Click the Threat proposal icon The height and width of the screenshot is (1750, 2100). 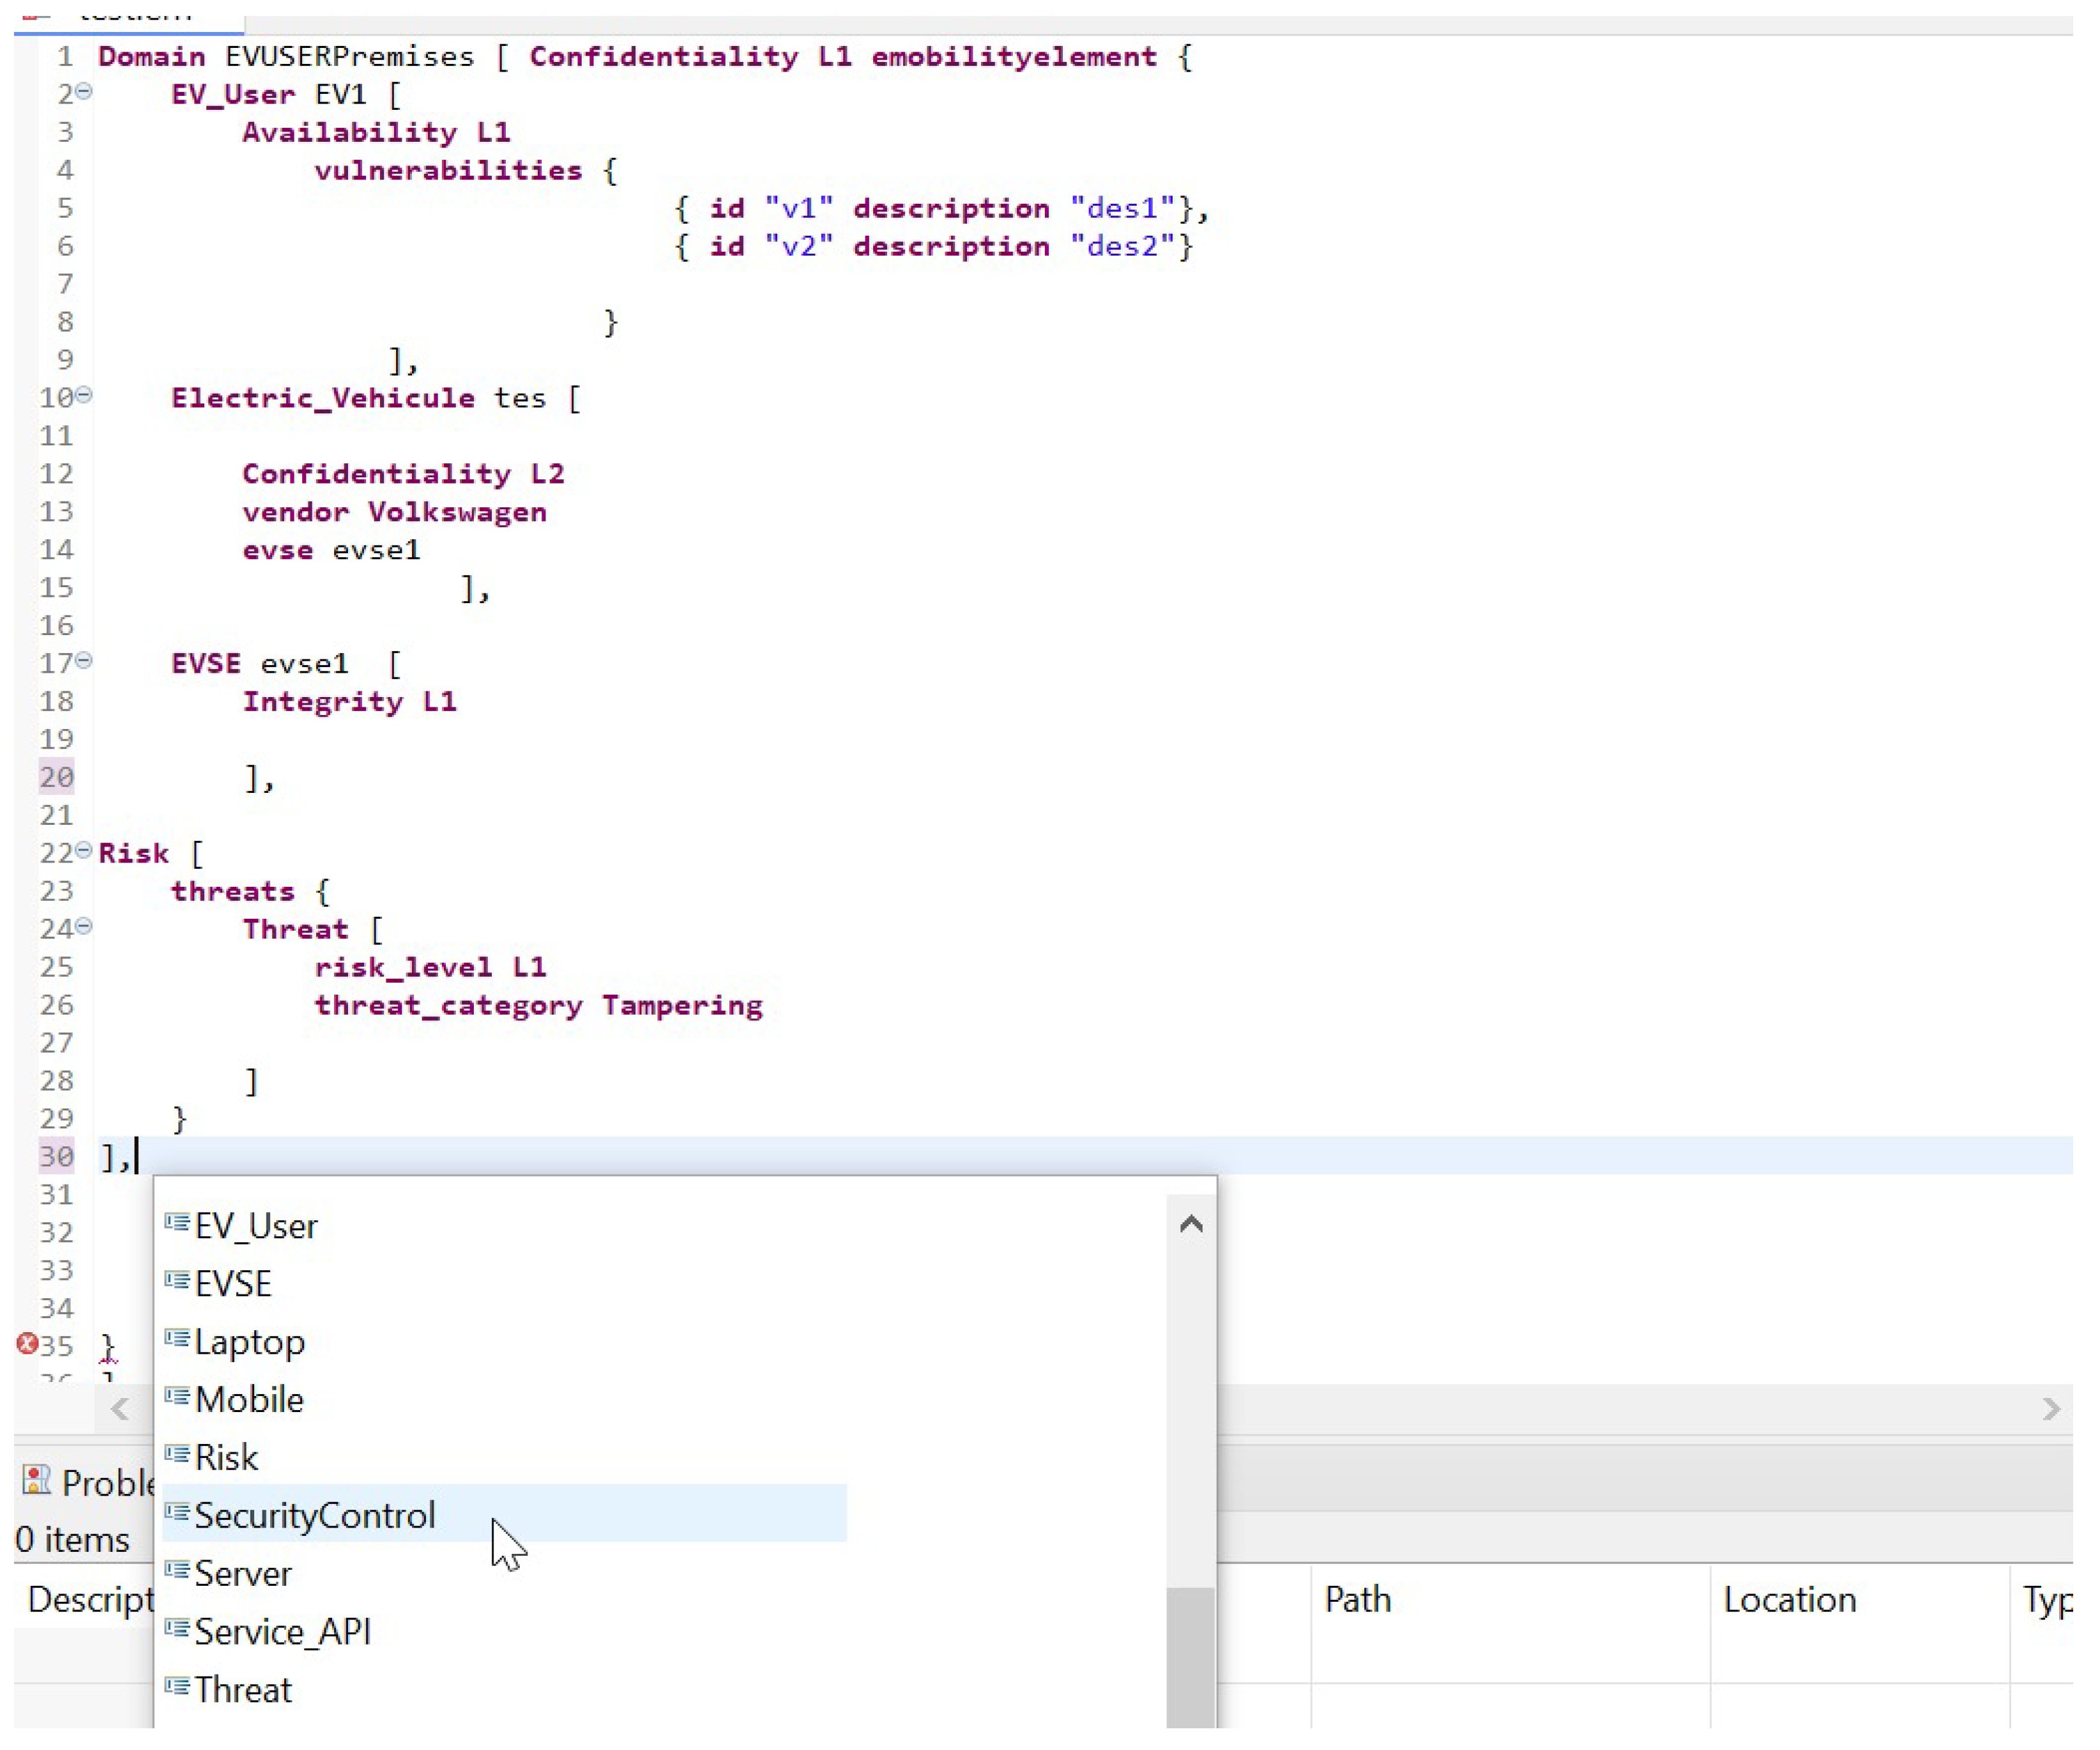tap(177, 1687)
